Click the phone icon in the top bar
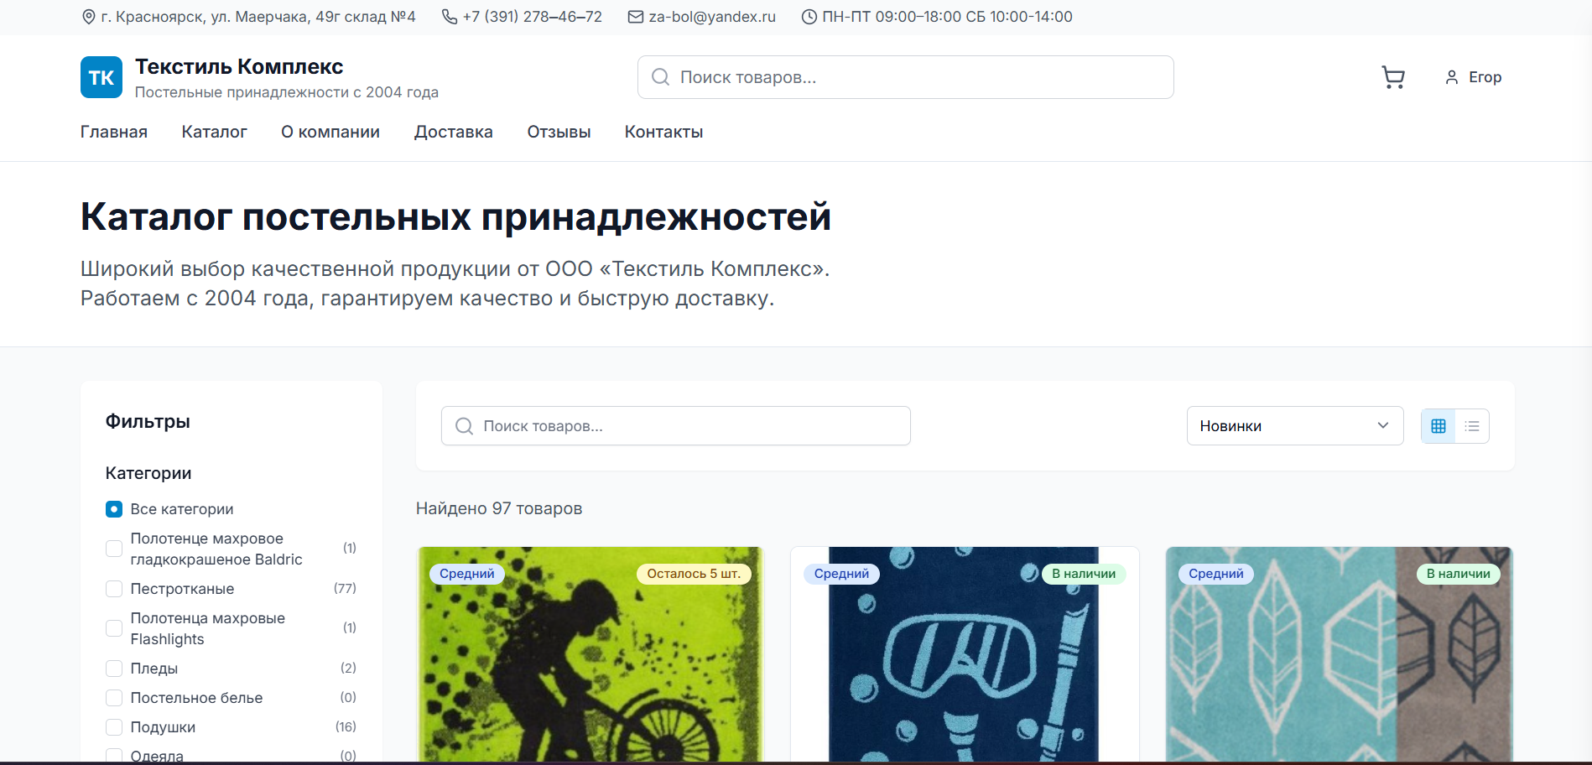Viewport: 1592px width, 765px height. (x=447, y=16)
